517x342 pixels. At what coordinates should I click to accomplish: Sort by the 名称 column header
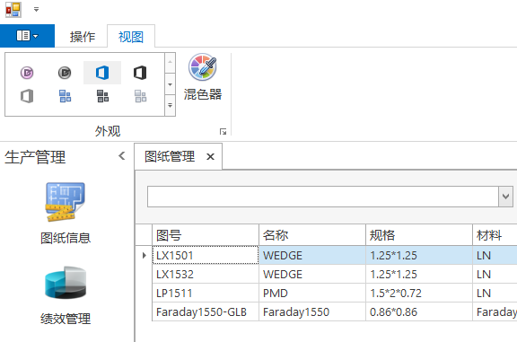point(312,235)
